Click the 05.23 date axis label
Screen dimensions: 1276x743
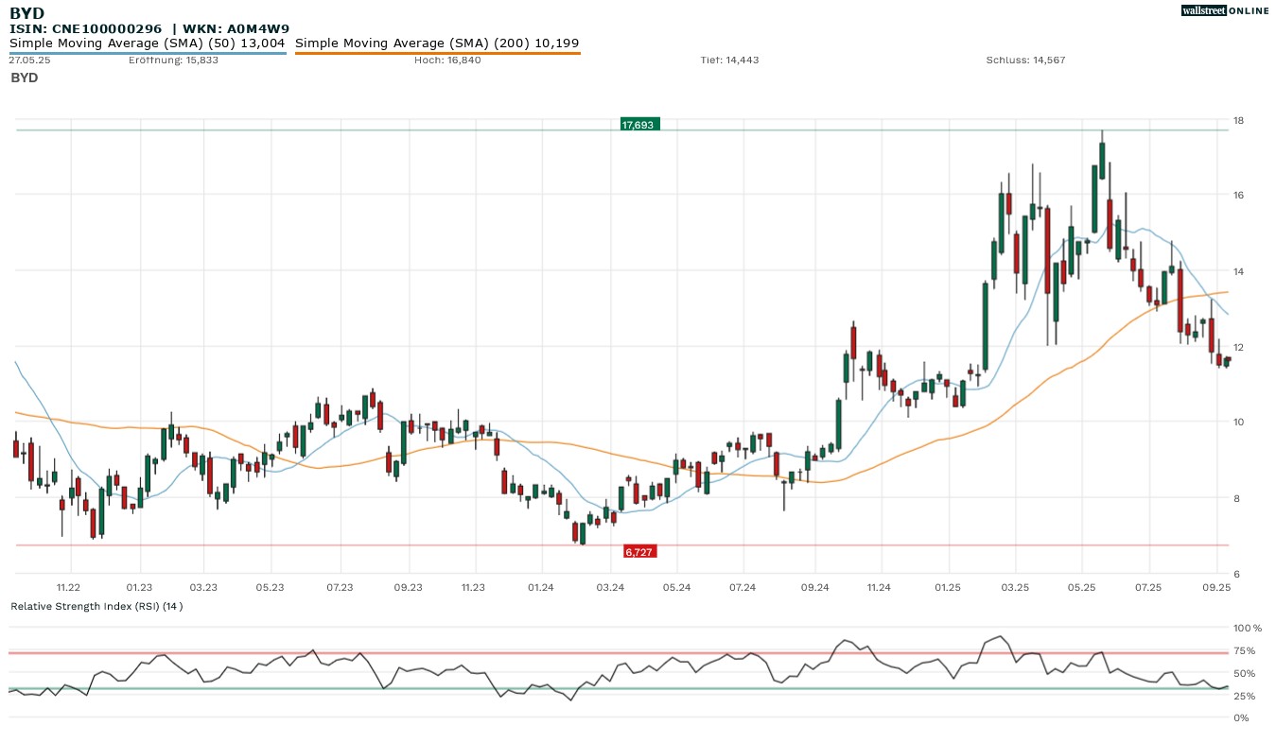pos(271,587)
